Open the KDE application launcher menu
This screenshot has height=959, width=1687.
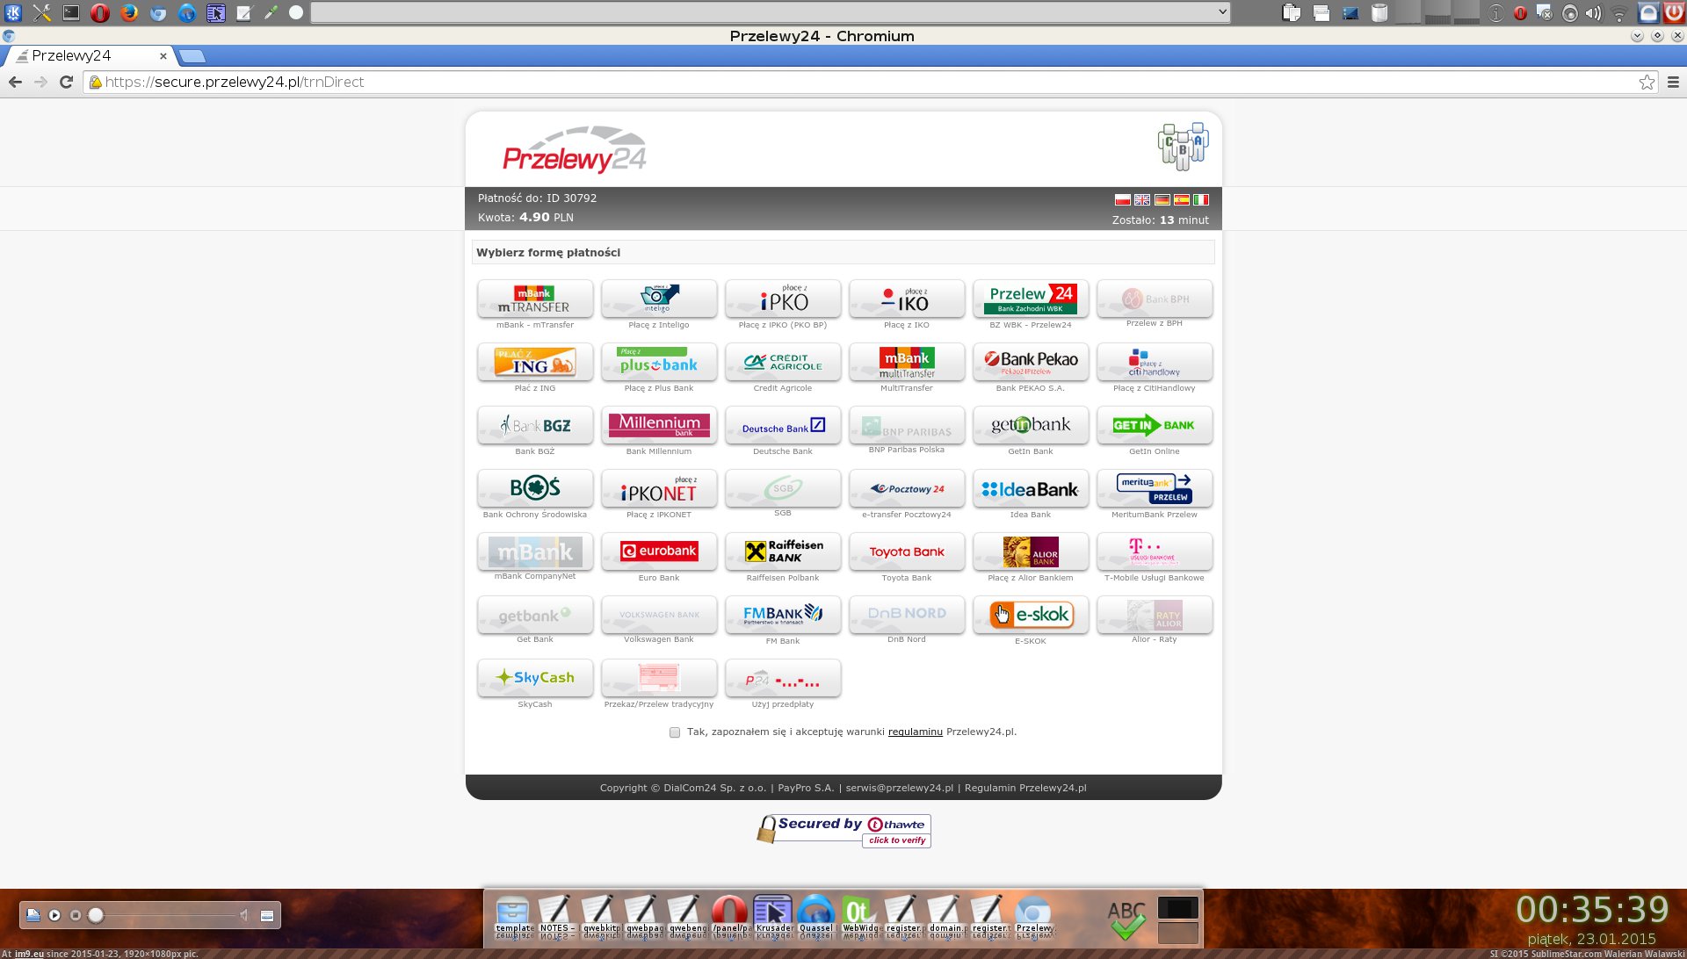12,12
